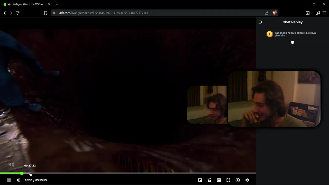Toggle picture-in-picture mini player
The width and height of the screenshot is (329, 185).
(x=200, y=180)
